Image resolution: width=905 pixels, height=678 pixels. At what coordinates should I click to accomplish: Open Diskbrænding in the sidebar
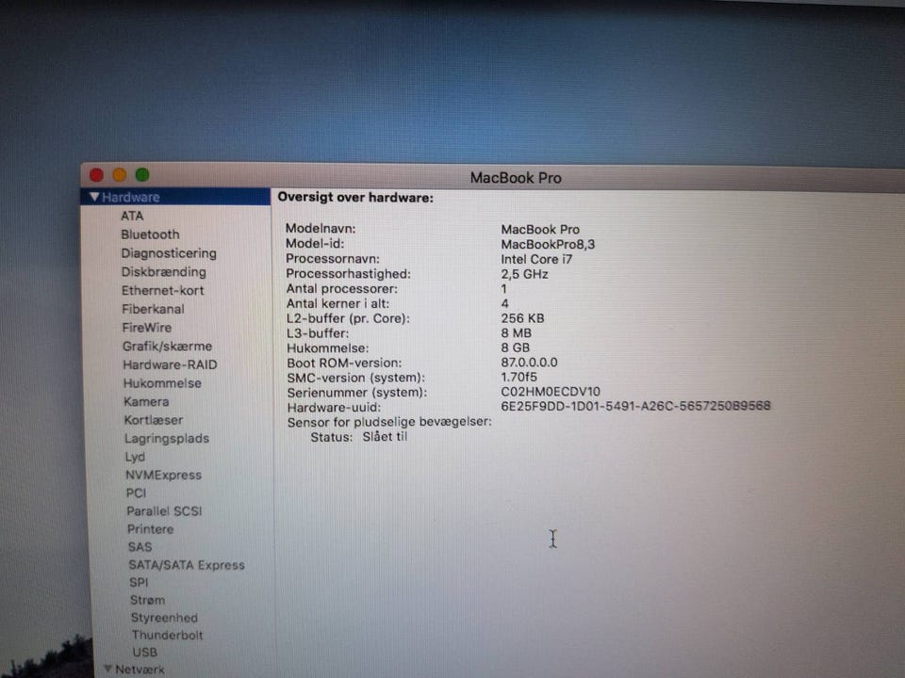click(x=163, y=271)
